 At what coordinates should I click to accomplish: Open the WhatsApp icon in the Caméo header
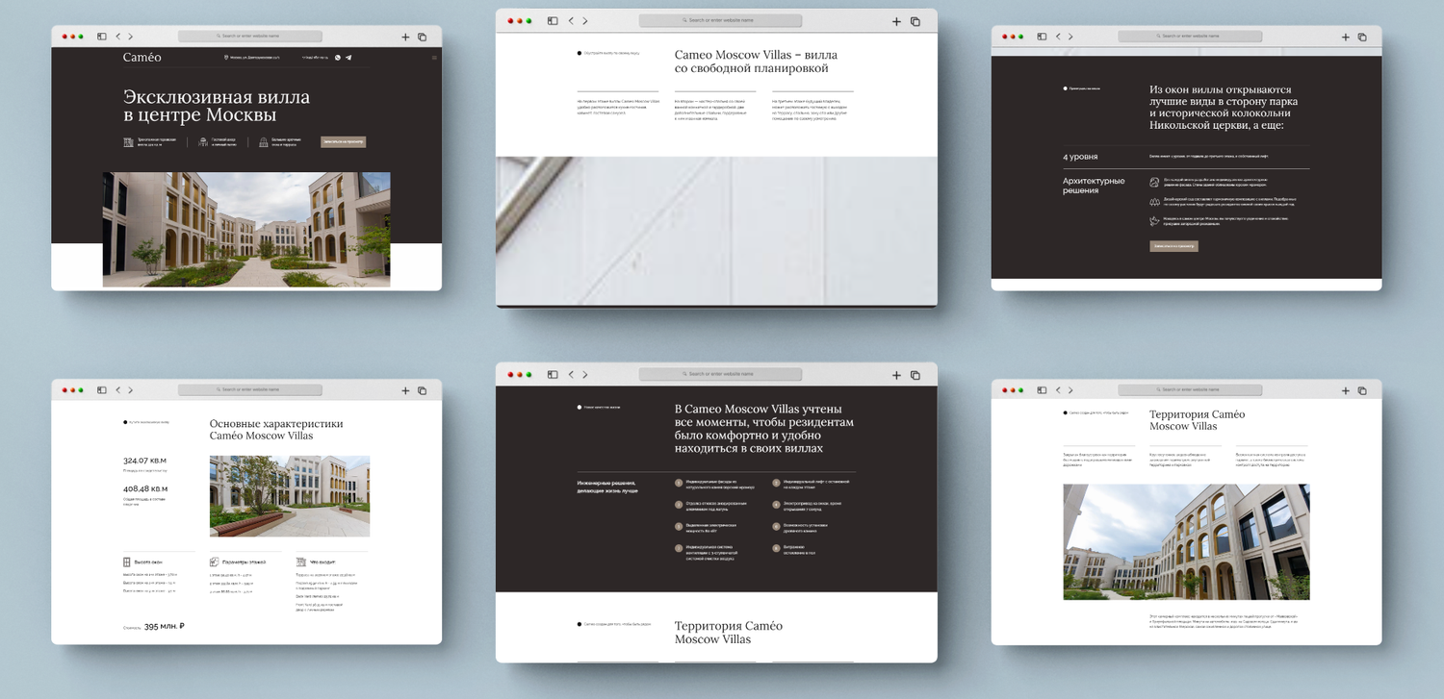(x=338, y=58)
